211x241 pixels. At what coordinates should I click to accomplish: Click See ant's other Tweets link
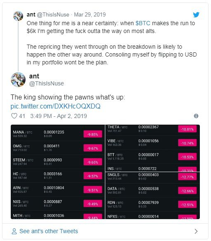coord(49,231)
